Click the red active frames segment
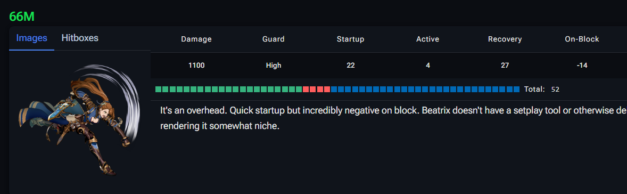The width and height of the screenshot is (627, 194). [x=317, y=89]
